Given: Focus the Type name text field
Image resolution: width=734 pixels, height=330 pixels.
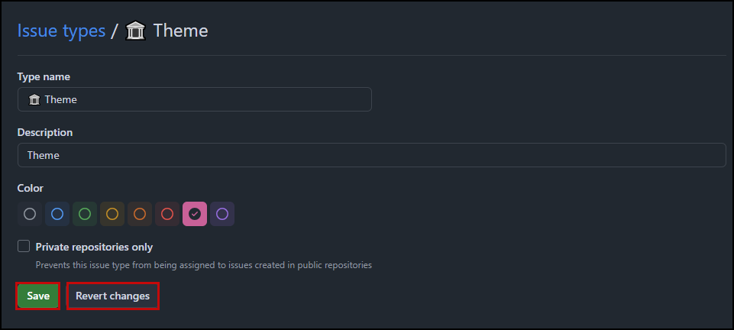Looking at the screenshot, I should point(195,99).
